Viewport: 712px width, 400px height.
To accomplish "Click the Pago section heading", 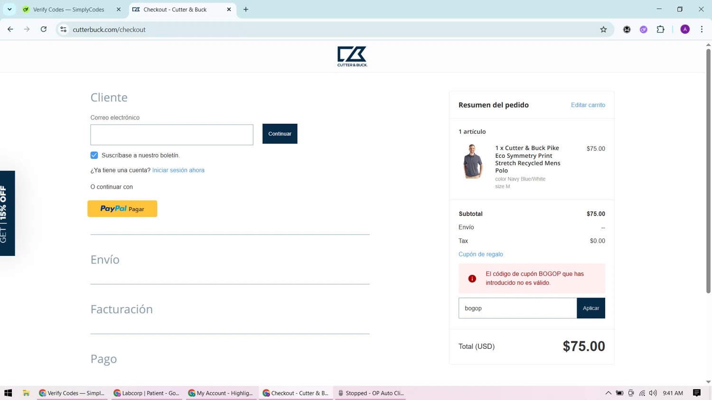I will tap(103, 359).
